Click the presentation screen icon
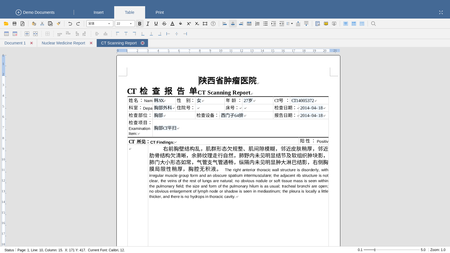The width and height of the screenshot is (450, 253). click(x=334, y=24)
